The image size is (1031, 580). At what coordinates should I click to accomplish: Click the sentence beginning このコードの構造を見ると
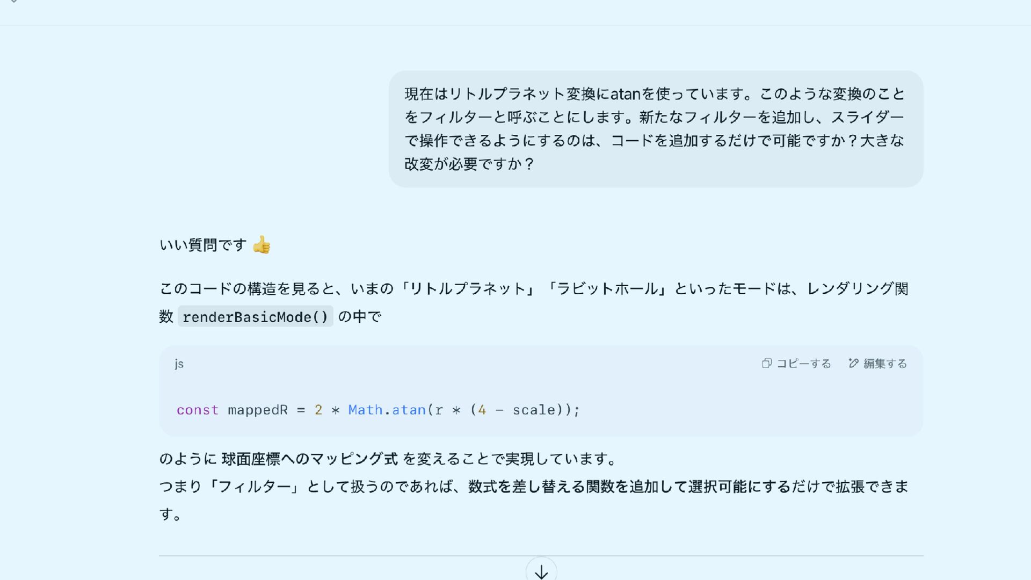[534, 302]
